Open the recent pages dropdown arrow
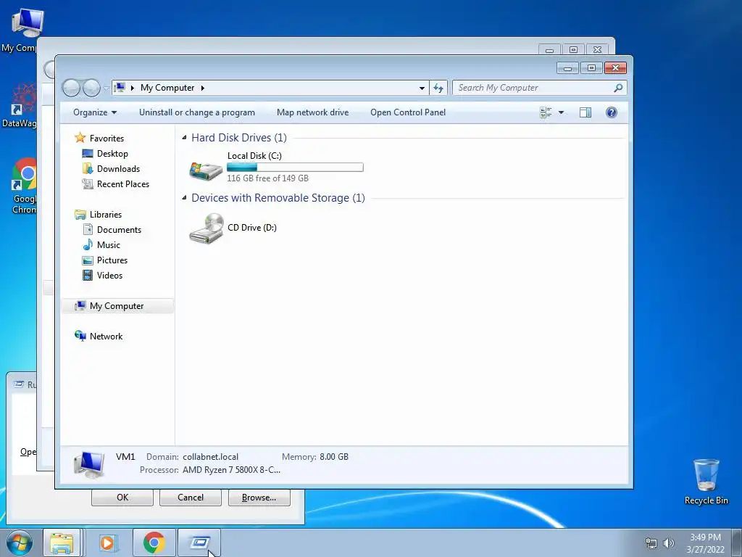 [107, 88]
